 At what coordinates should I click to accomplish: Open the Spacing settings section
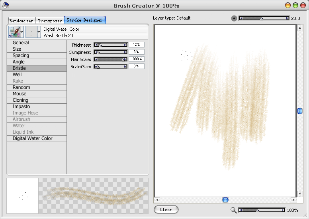[x=37, y=55]
